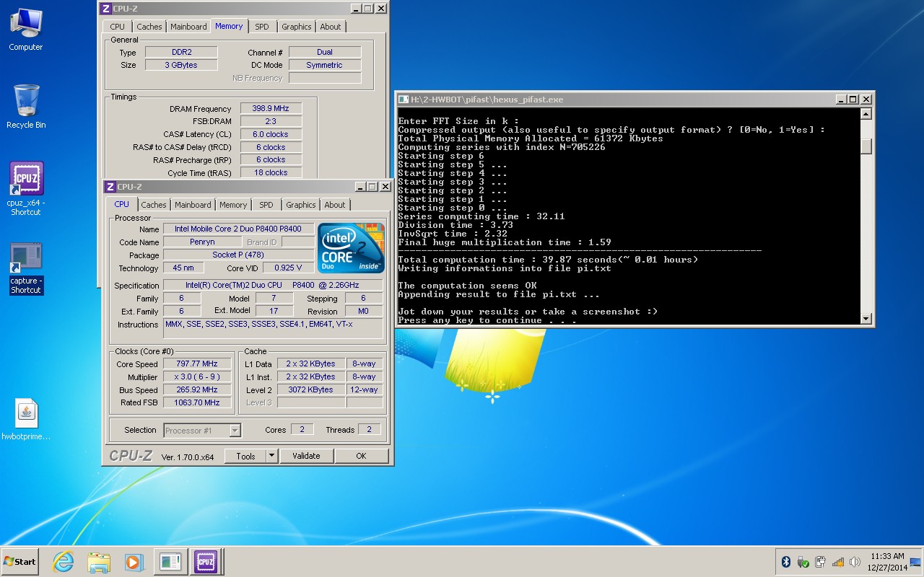Viewport: 924px width, 577px height.
Task: Click the CPU-Z taskbar button
Action: click(x=206, y=561)
